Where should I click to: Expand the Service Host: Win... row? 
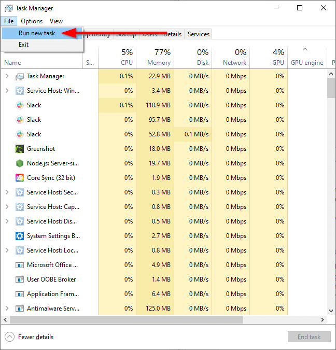coord(7,91)
